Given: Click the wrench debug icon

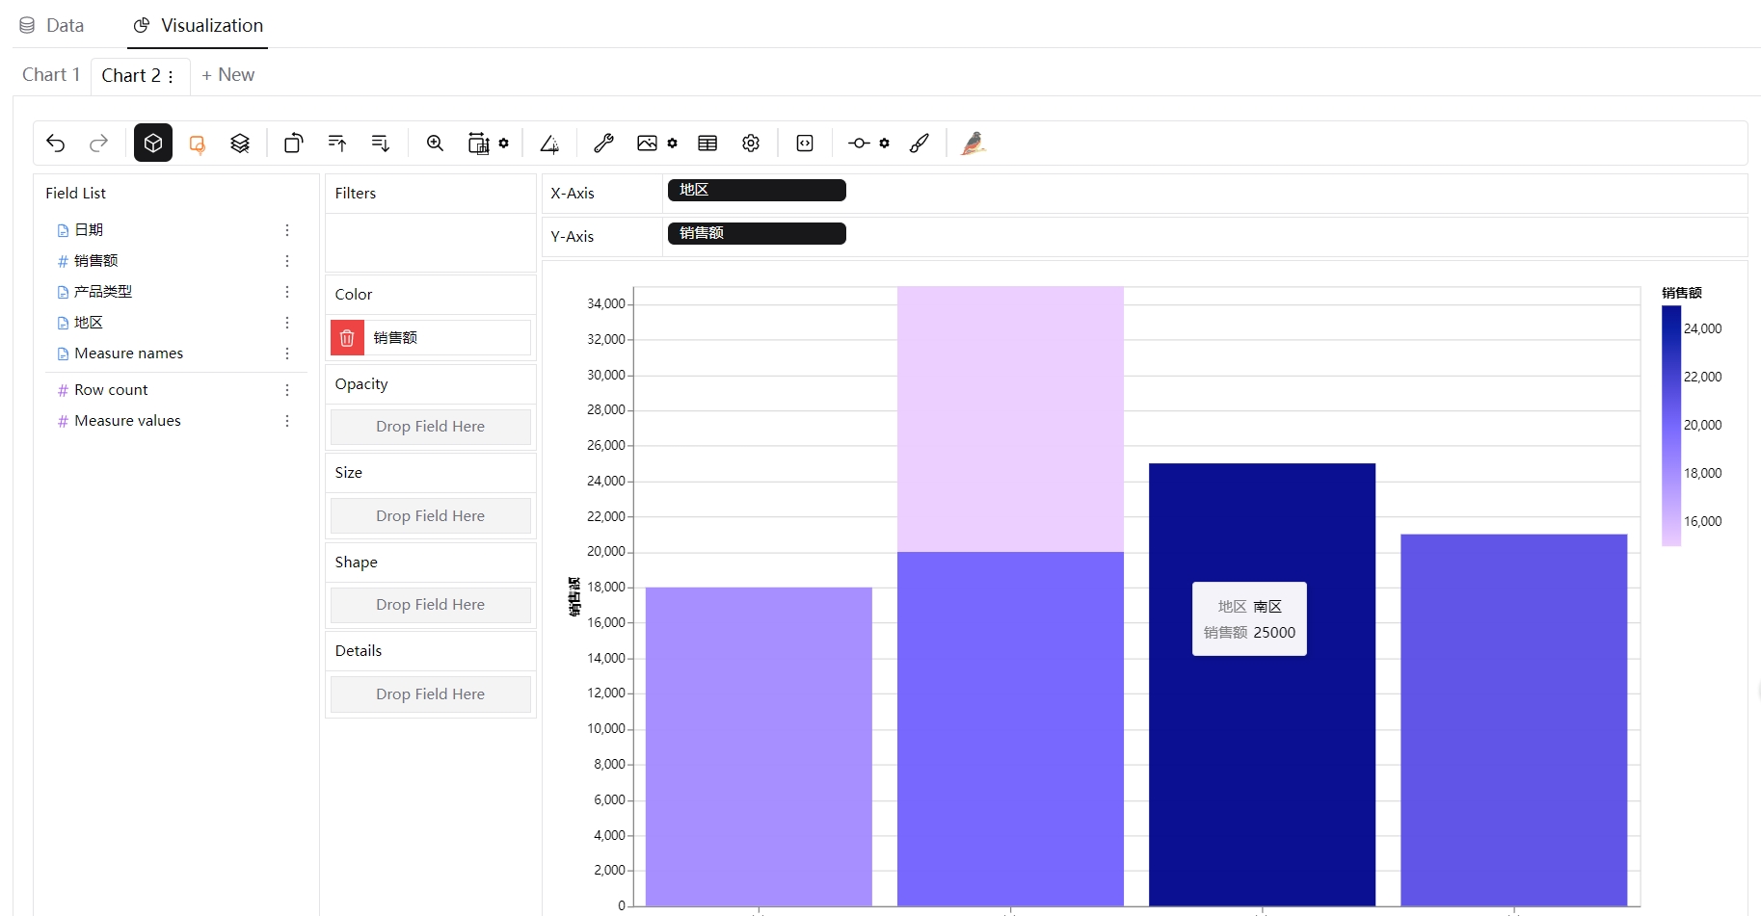Looking at the screenshot, I should coord(604,144).
